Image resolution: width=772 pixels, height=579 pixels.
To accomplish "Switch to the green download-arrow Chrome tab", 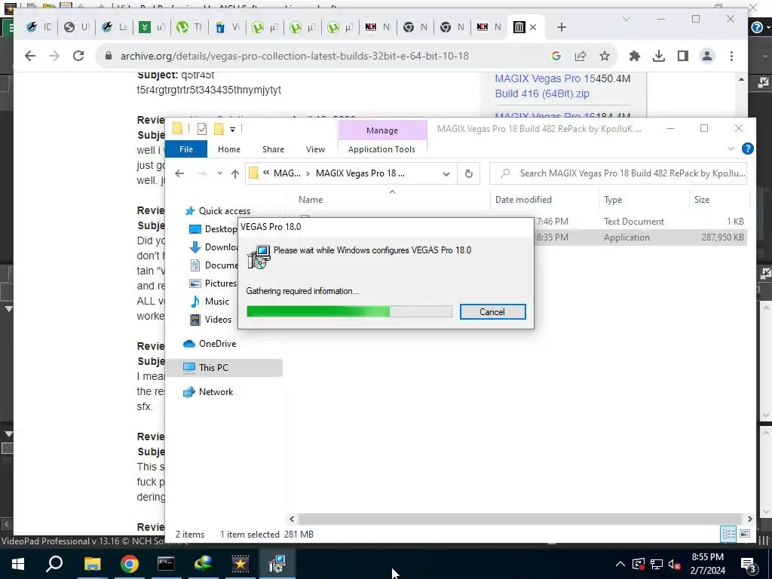I will pos(152,27).
